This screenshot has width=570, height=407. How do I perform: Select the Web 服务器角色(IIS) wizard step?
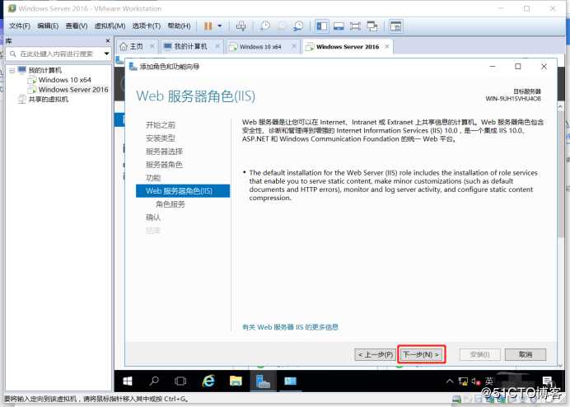pyautogui.click(x=183, y=191)
